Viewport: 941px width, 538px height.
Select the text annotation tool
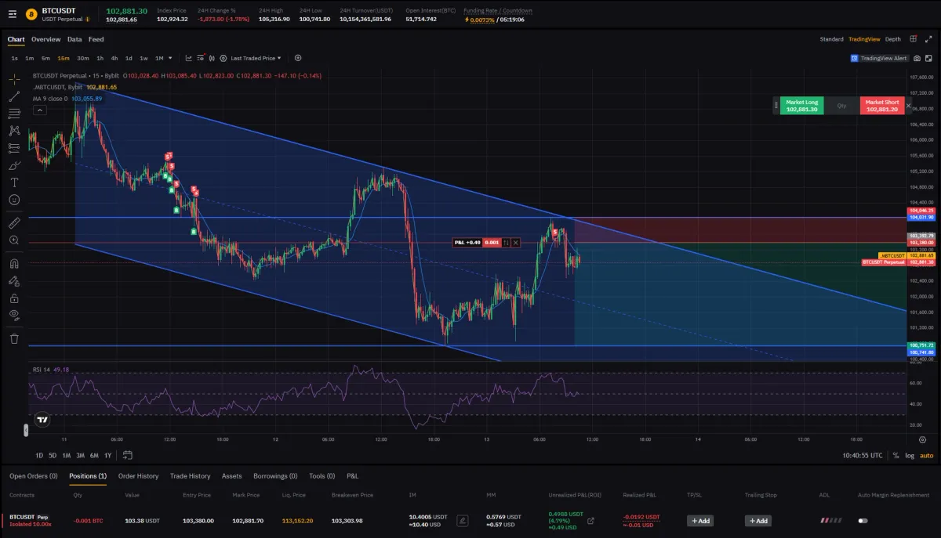14,182
